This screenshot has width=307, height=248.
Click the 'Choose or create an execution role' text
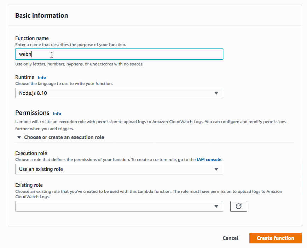pyautogui.click(x=64, y=137)
